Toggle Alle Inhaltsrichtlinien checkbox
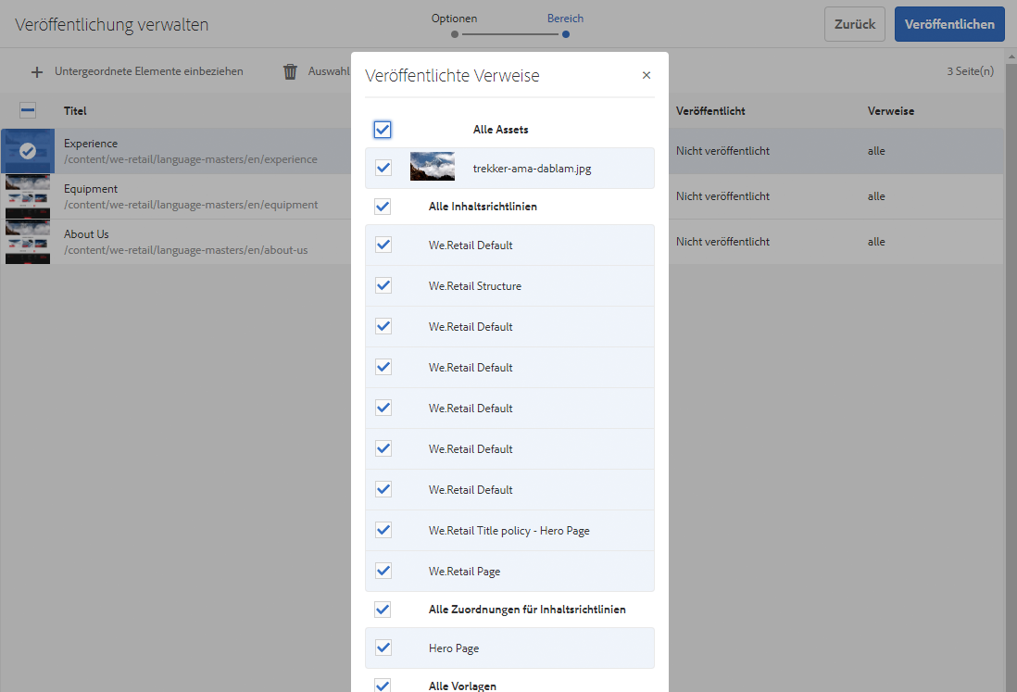This screenshot has width=1017, height=692. (x=383, y=207)
